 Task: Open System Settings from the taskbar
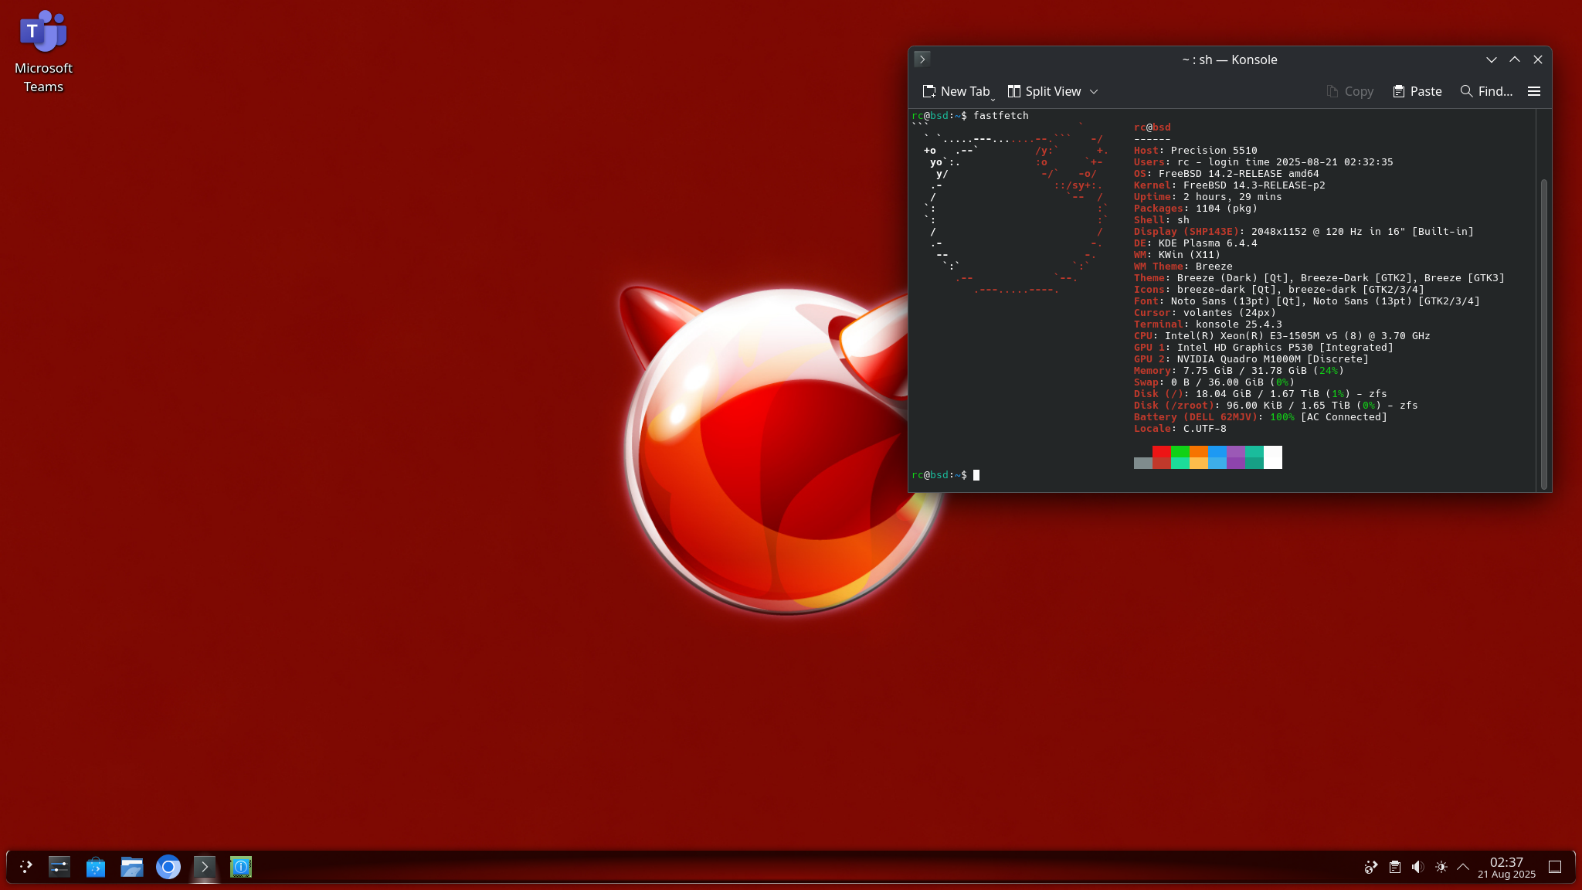point(59,867)
